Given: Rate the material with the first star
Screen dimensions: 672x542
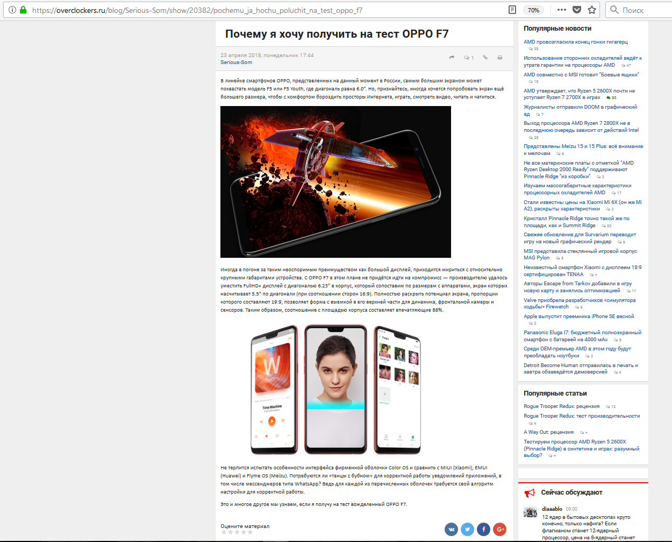Looking at the screenshot, I should 224,532.
